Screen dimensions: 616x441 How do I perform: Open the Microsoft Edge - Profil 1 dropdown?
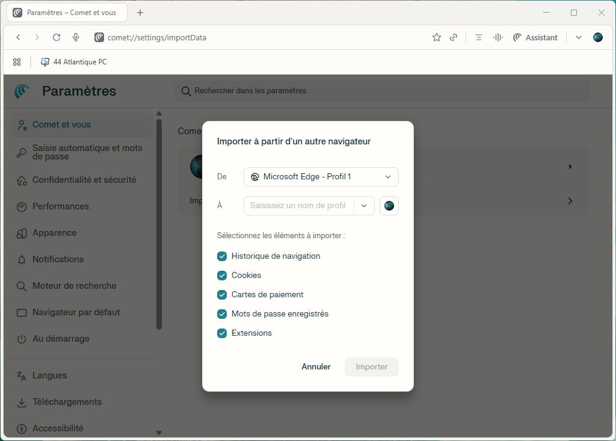(321, 177)
